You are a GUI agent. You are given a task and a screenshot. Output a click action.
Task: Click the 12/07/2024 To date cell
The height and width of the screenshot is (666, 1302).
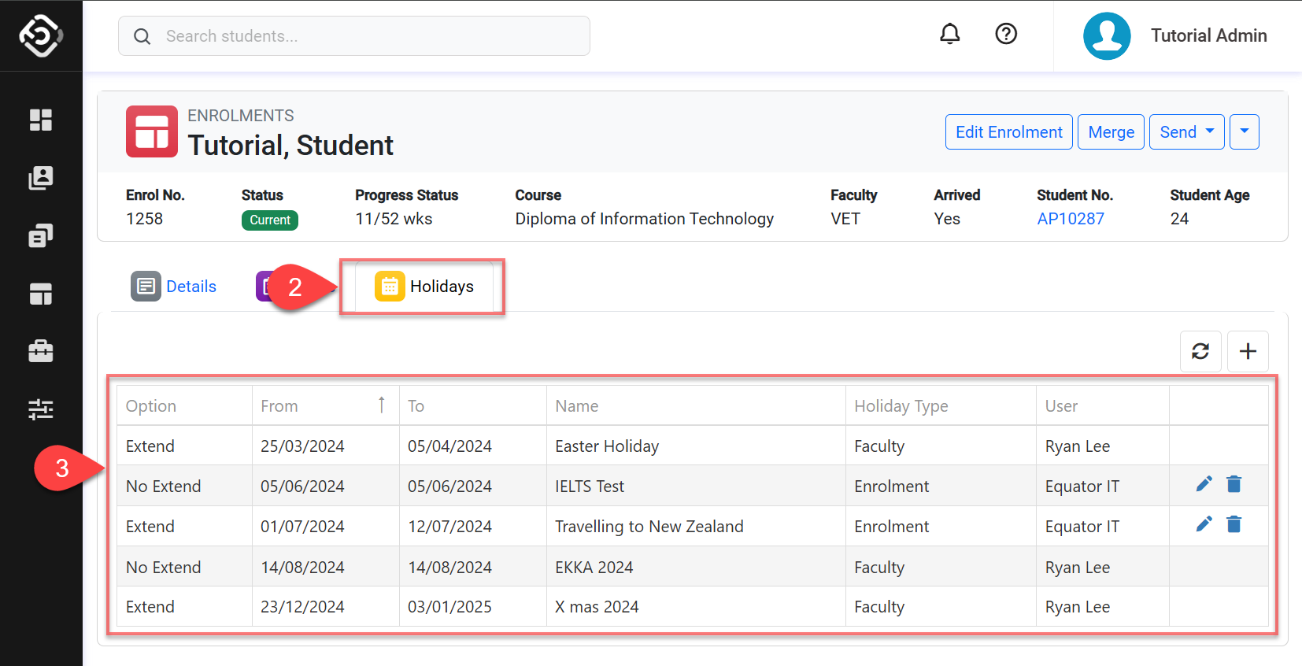(x=473, y=527)
